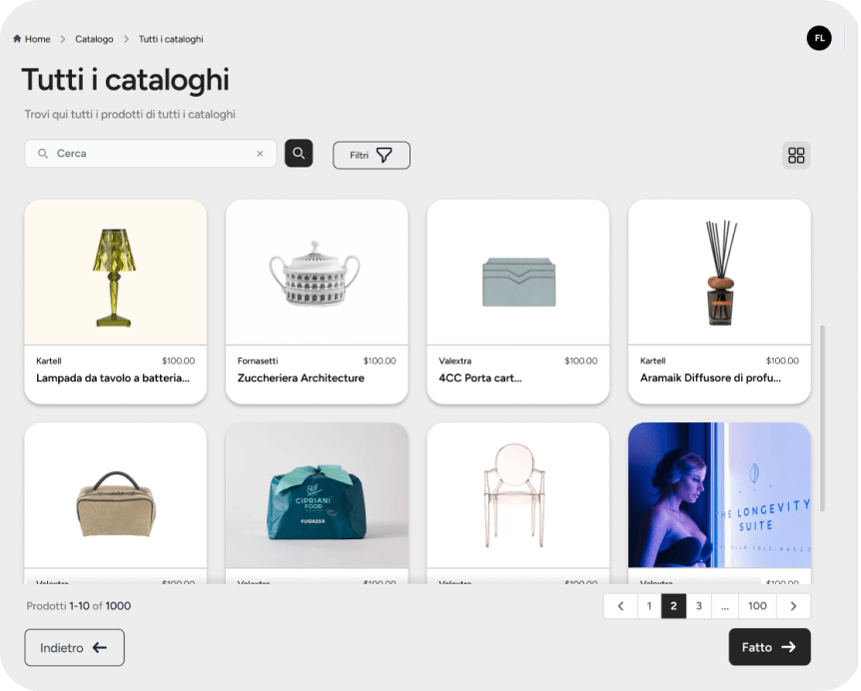Click the Tutti i cataloghi page heading

(x=125, y=80)
